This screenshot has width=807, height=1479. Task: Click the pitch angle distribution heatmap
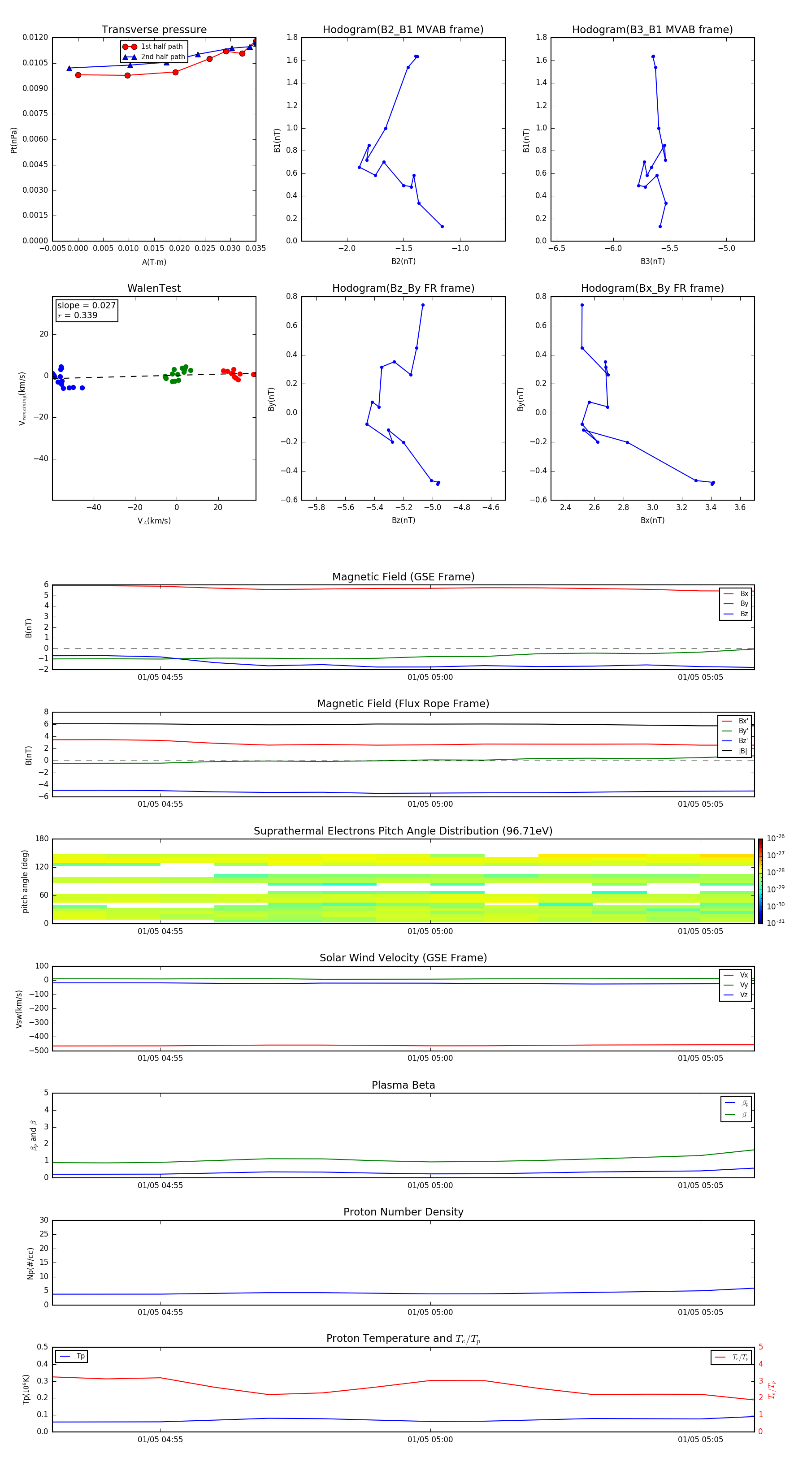pyautogui.click(x=403, y=881)
